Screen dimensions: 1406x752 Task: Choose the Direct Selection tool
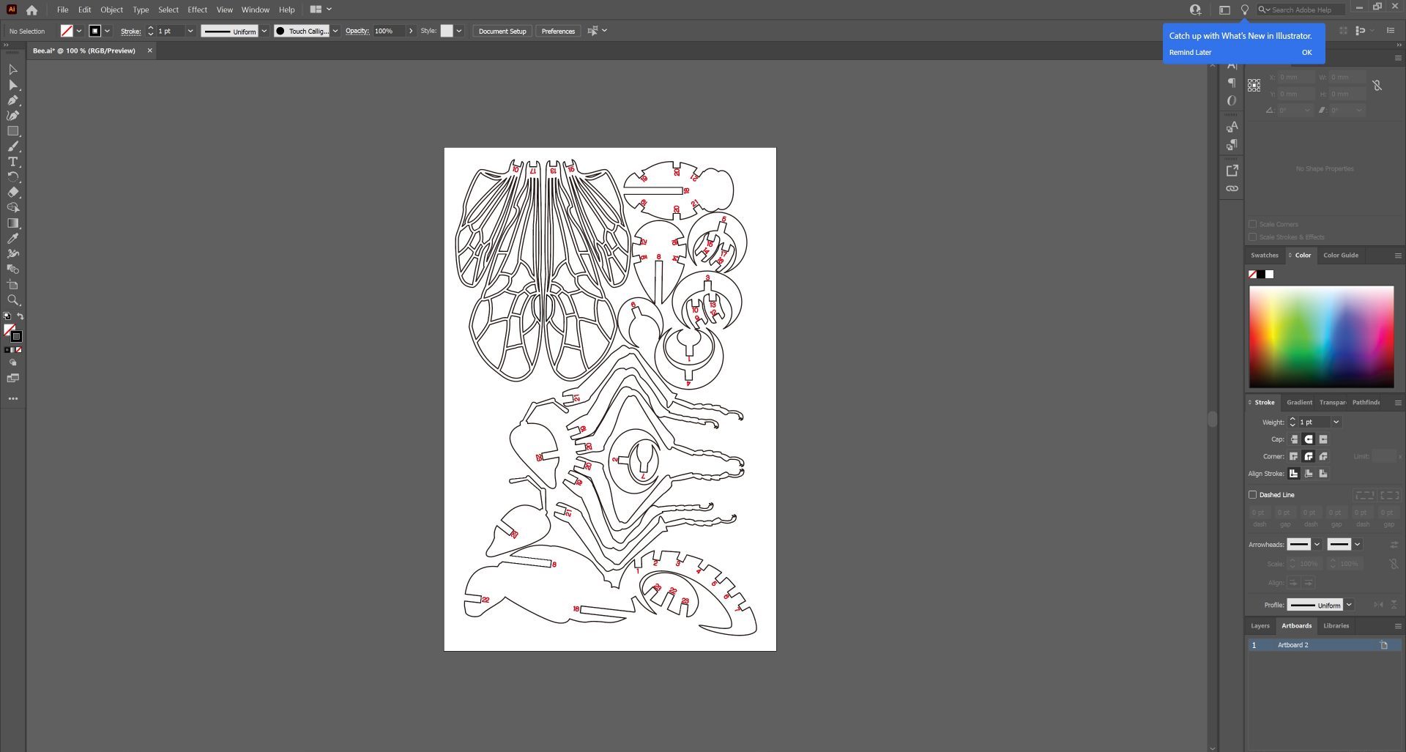coord(13,85)
